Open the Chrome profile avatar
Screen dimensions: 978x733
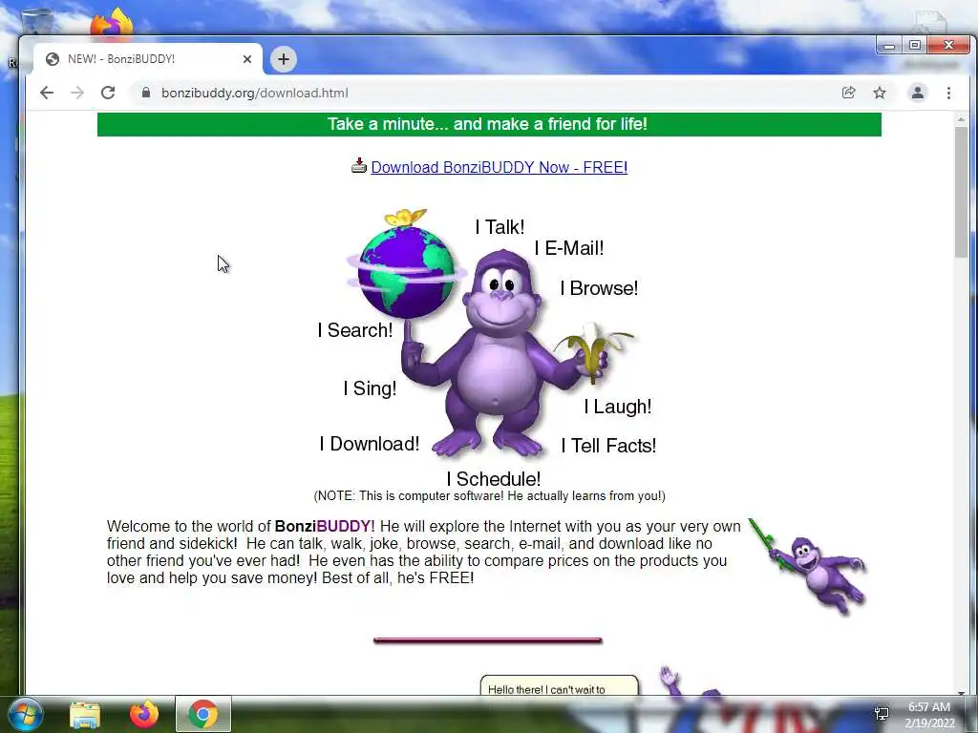click(918, 93)
